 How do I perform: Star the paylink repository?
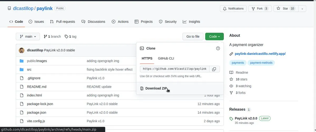(286, 9)
